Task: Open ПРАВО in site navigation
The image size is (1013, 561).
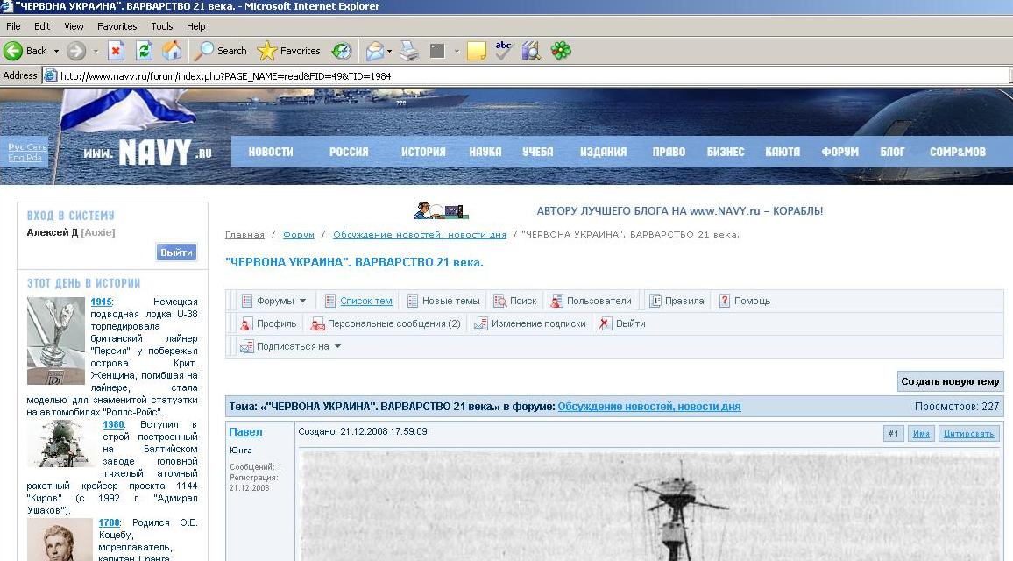Action: point(669,152)
